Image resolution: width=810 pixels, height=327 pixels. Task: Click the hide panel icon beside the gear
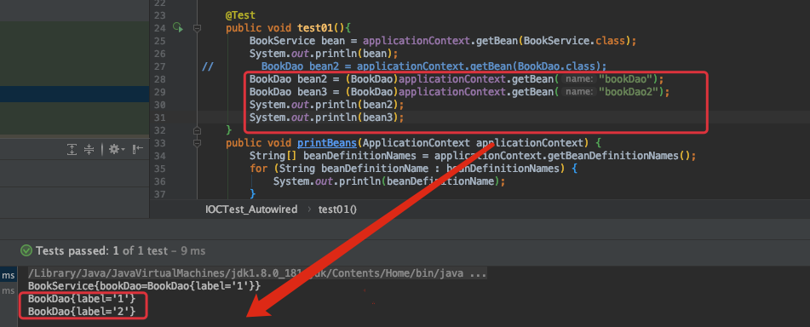137,149
